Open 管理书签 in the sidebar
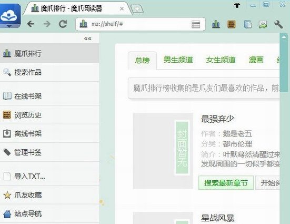The width and height of the screenshot is (290, 224). pyautogui.click(x=49, y=152)
